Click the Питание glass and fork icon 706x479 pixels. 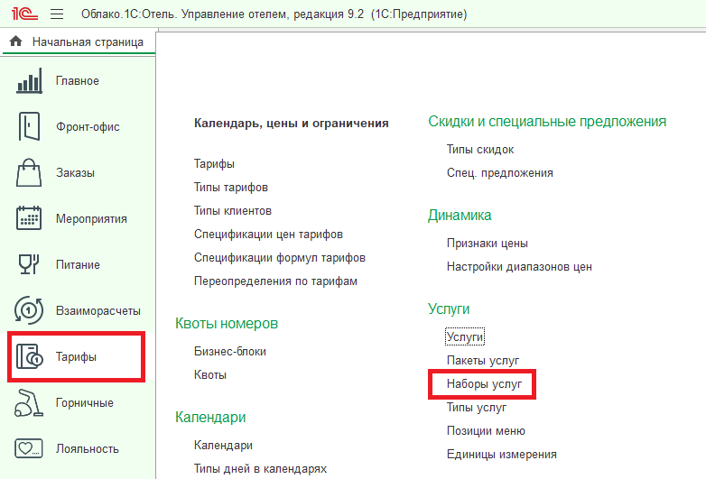(29, 264)
